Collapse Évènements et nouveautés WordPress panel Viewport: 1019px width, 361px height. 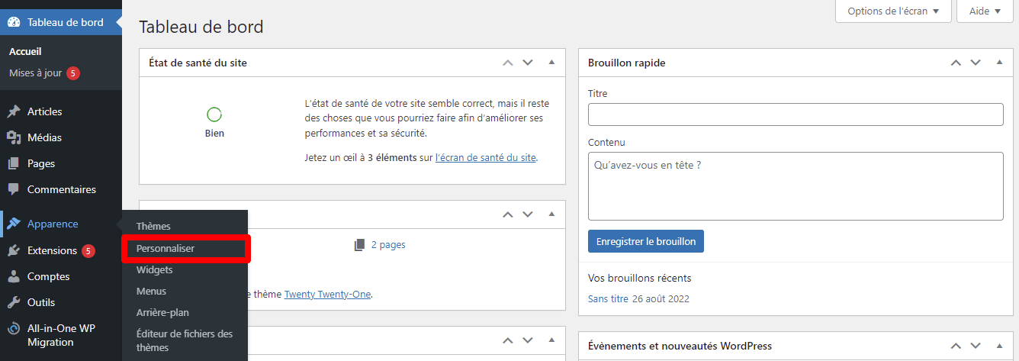(x=999, y=346)
